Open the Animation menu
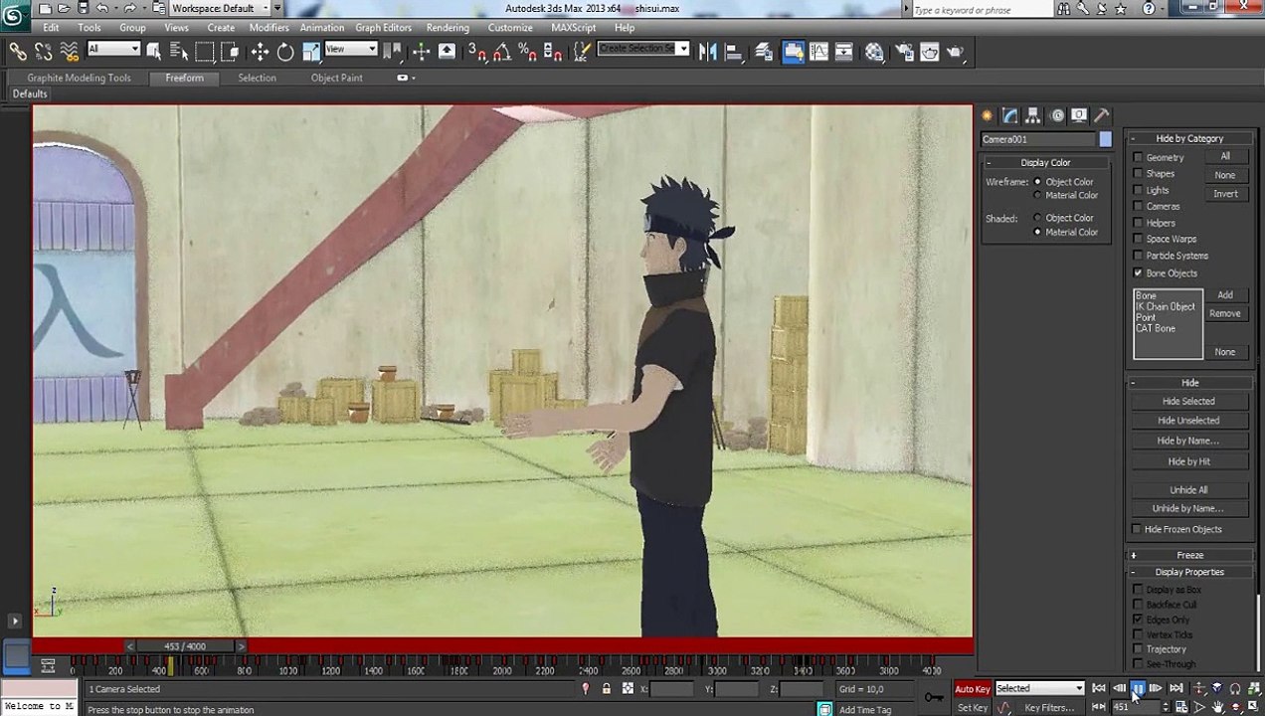The height and width of the screenshot is (716, 1265). 322,27
